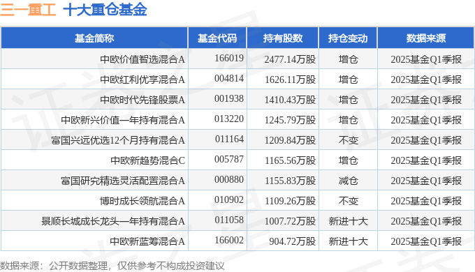The width and height of the screenshot is (475, 272).
Task: Click the 减仓 position change cell
Action: 348,181
